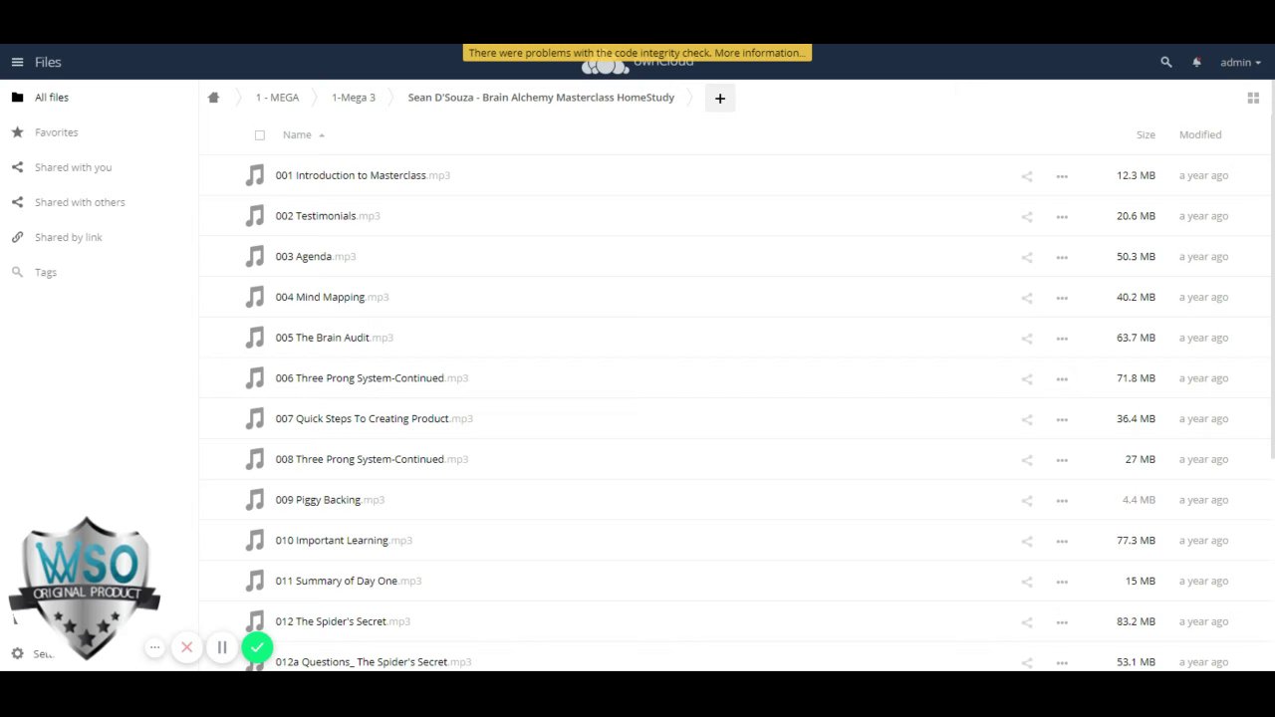
Task: Switch to grid view icon
Action: [x=1253, y=98]
